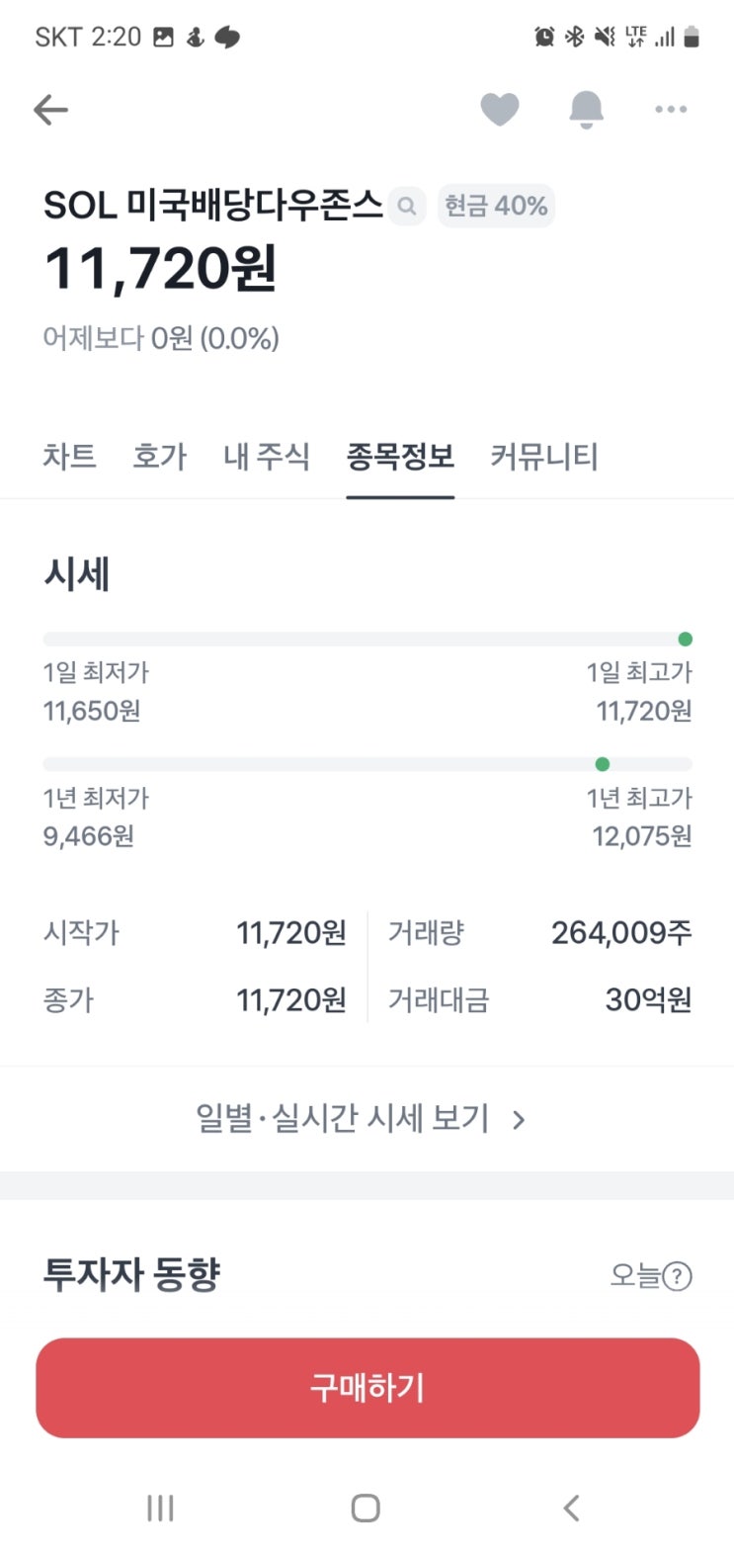734x1551 pixels.
Task: Tap the question mark help icon
Action: pyautogui.click(x=677, y=1276)
